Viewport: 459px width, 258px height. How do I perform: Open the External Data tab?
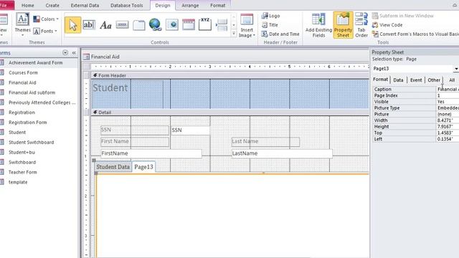(x=85, y=5)
